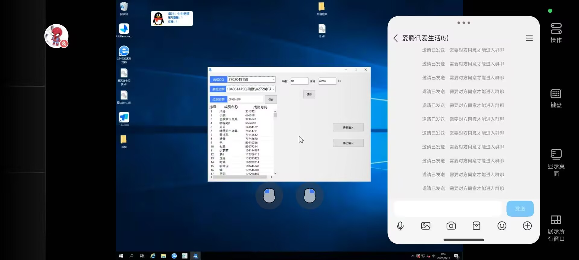Open the hamburger menu in chat header

529,38
